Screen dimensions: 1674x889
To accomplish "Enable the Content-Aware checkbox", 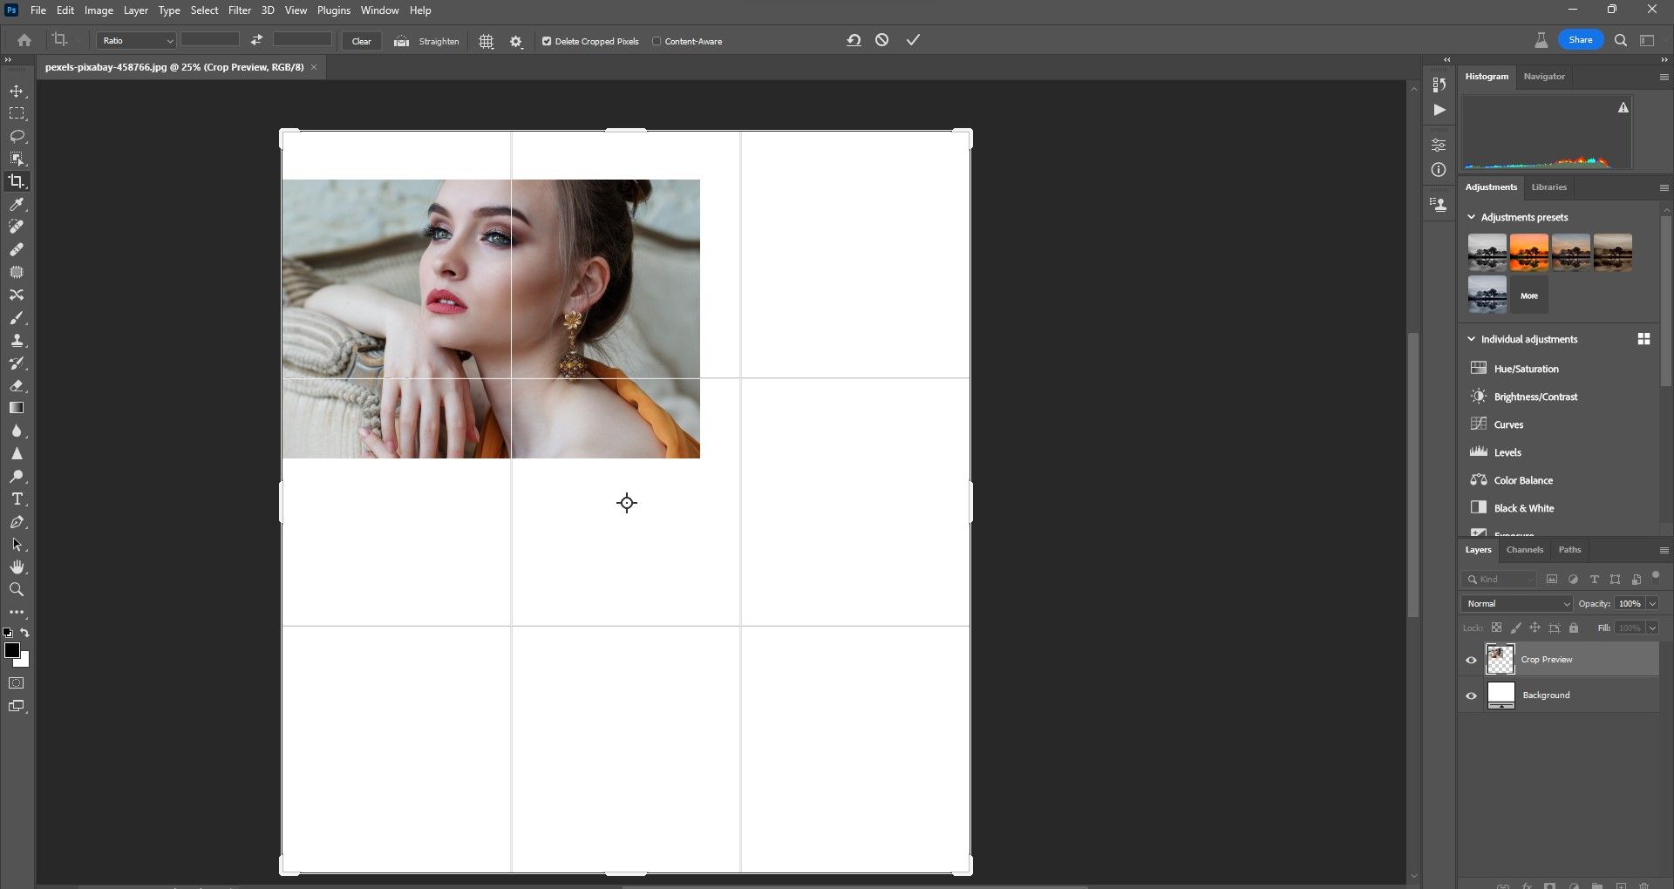I will pos(657,41).
